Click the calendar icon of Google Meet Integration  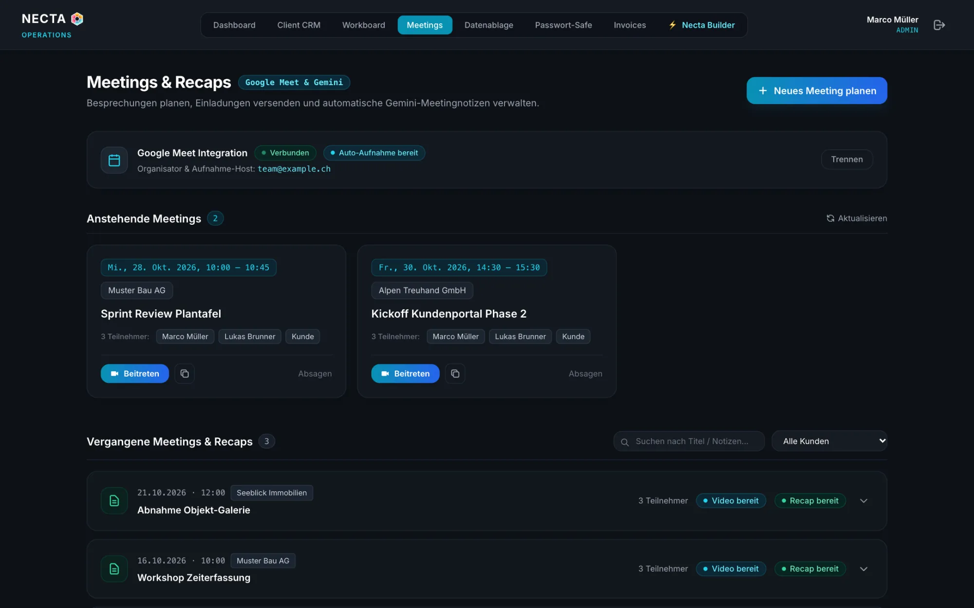point(114,160)
